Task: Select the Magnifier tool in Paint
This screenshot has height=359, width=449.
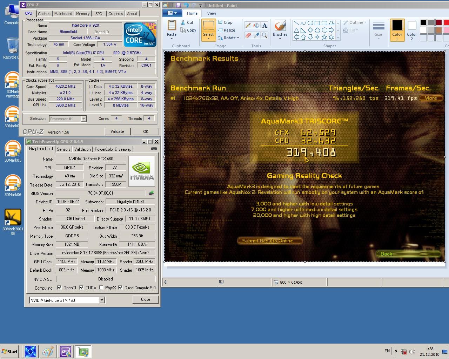Action: click(264, 35)
